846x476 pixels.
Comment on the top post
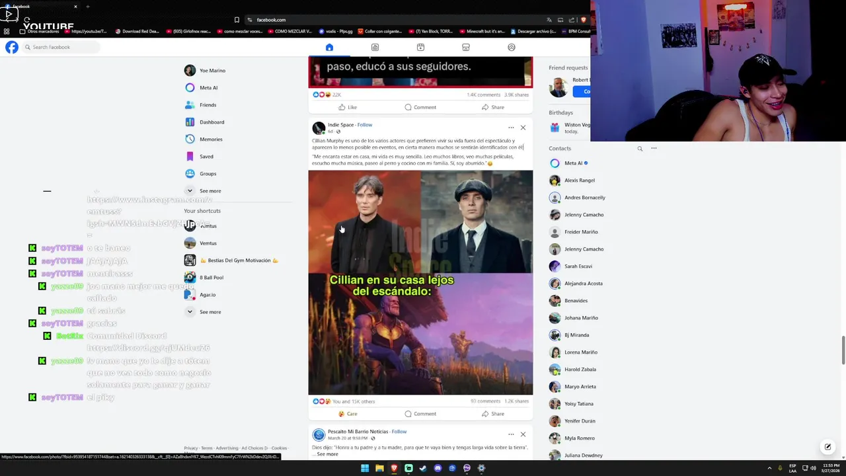tap(420, 107)
